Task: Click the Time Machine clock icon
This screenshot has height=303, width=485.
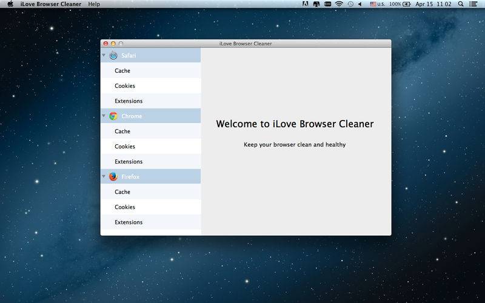Action: tap(350, 4)
